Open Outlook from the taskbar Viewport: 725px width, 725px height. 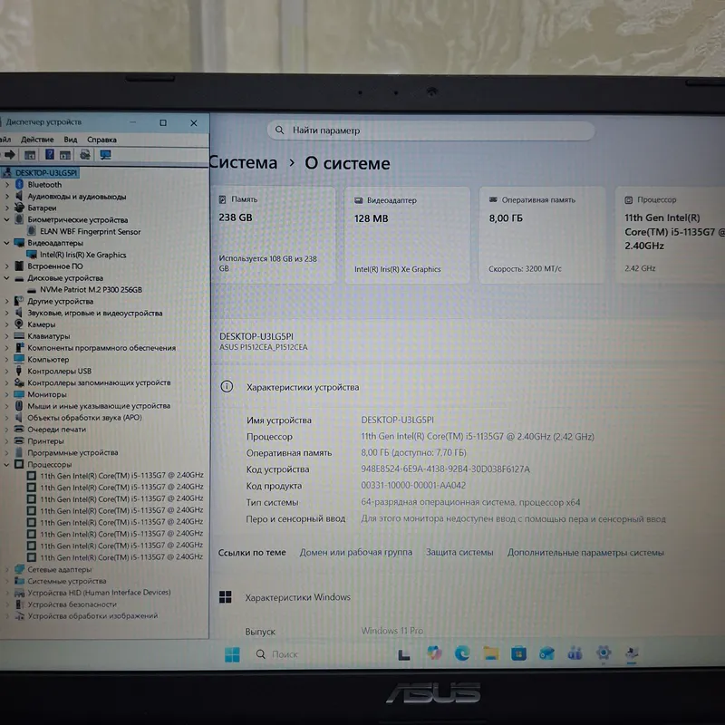[547, 653]
